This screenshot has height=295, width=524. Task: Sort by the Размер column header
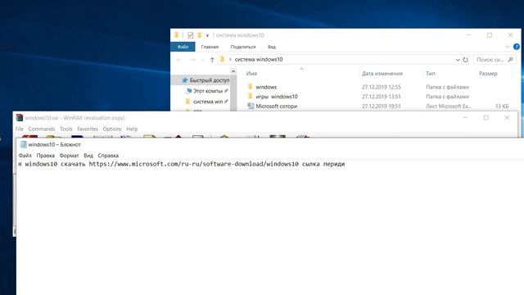point(488,74)
